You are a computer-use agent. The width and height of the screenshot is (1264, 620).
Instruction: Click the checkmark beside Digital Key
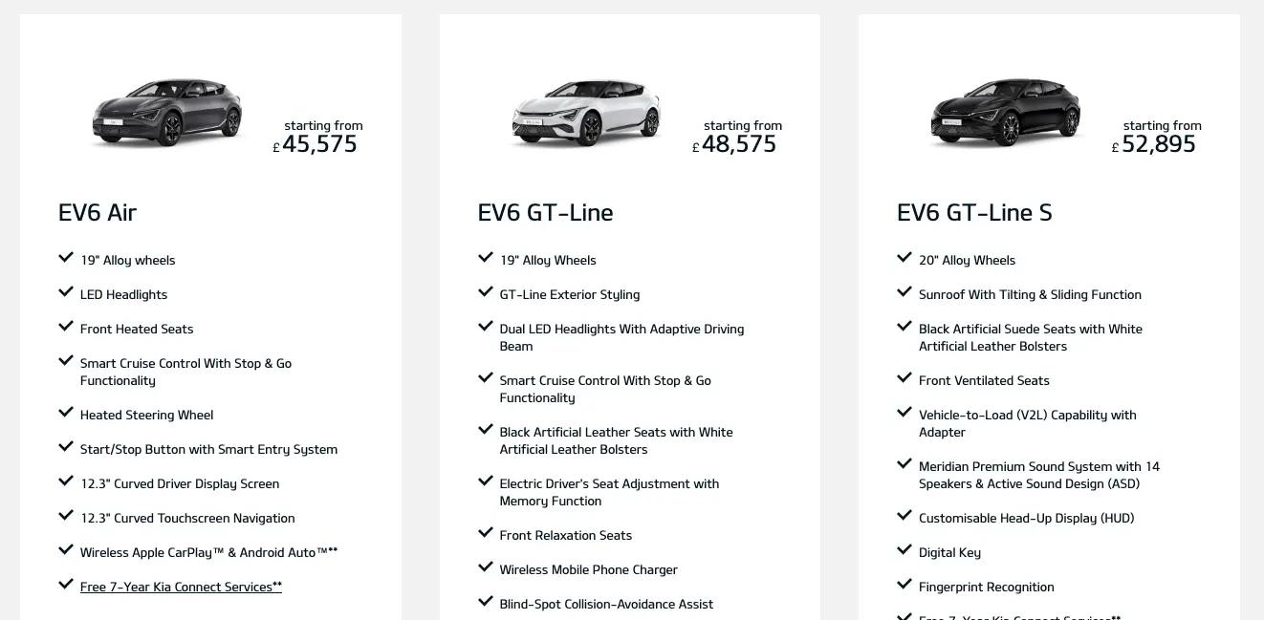pos(904,550)
